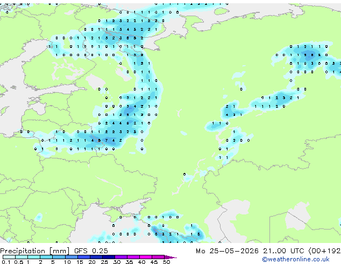Pick the 2–5 mm legend color box
The width and height of the screenshot is (341, 264).
click(x=46, y=257)
